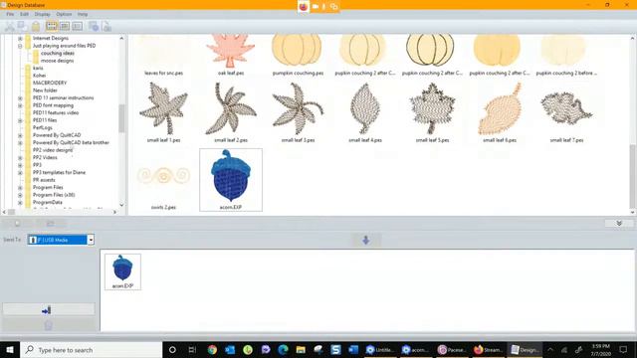This screenshot has width=637, height=358.
Task: Expand the PED 11 seminar instructions folder
Action: (x=20, y=98)
